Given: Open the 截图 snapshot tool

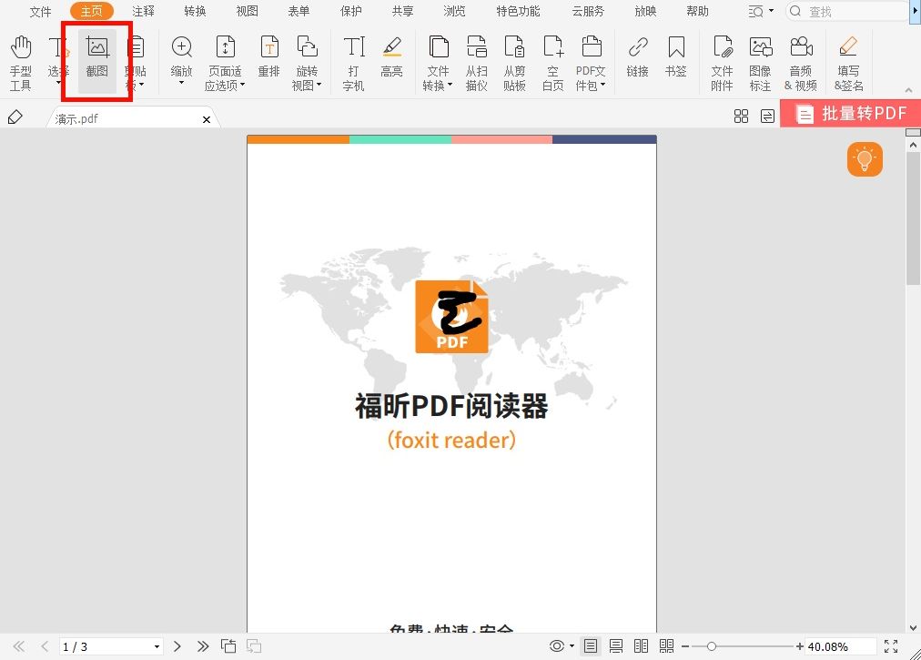Looking at the screenshot, I should 96,59.
